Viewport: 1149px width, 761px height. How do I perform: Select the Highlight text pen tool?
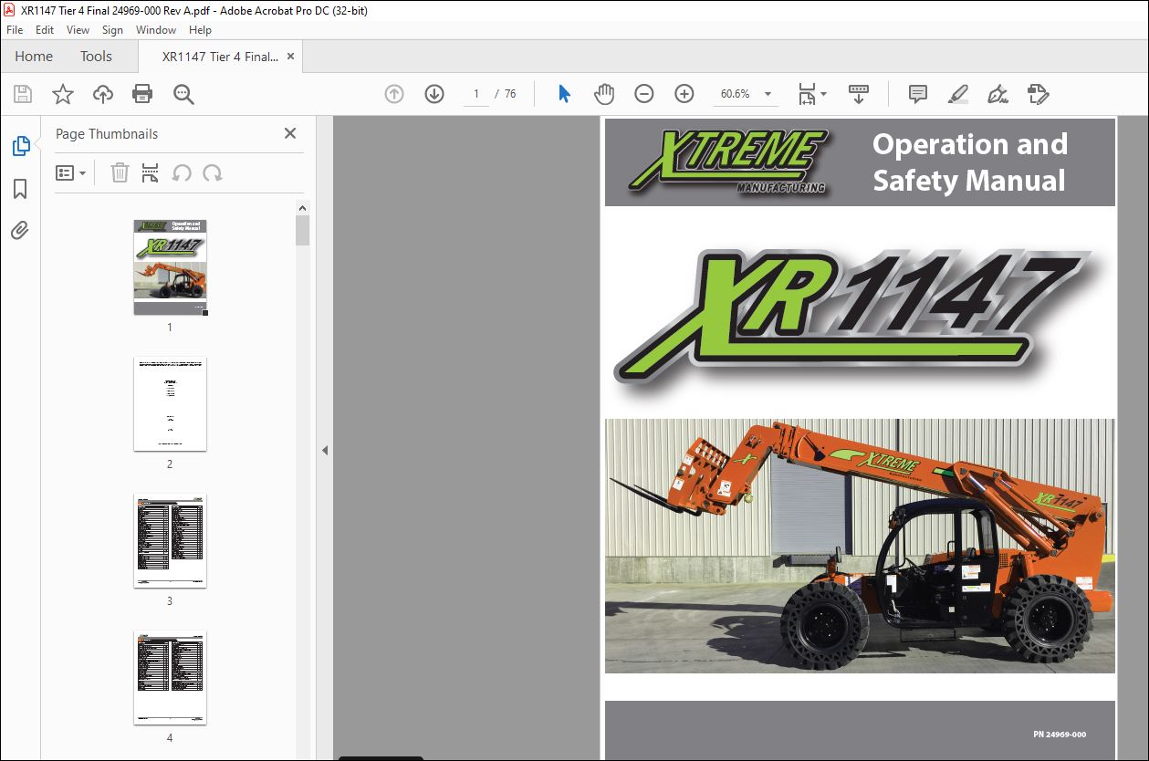point(957,94)
